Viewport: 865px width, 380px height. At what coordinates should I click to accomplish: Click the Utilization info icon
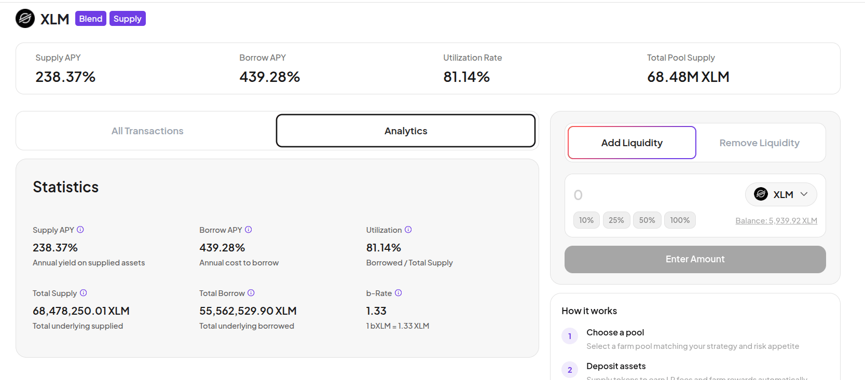408,230
